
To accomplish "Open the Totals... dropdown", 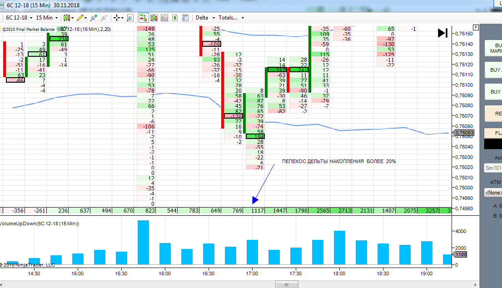I will tap(231, 18).
